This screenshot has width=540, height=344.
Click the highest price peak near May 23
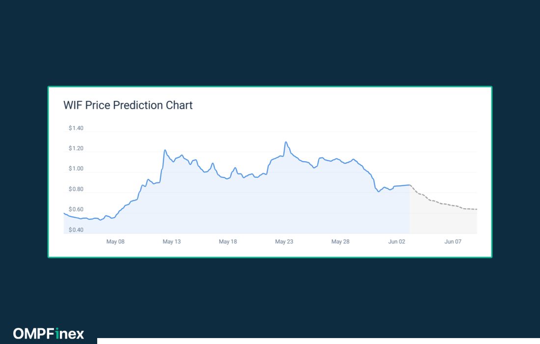[x=286, y=142]
